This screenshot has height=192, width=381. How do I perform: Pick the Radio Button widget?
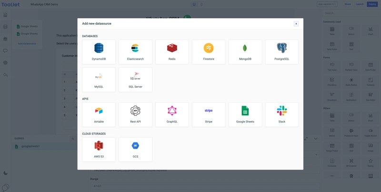(351, 82)
